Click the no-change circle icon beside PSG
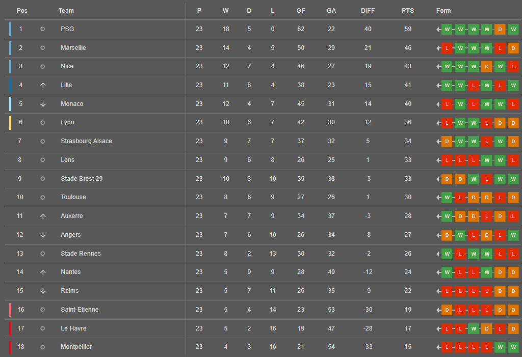 pos(43,29)
